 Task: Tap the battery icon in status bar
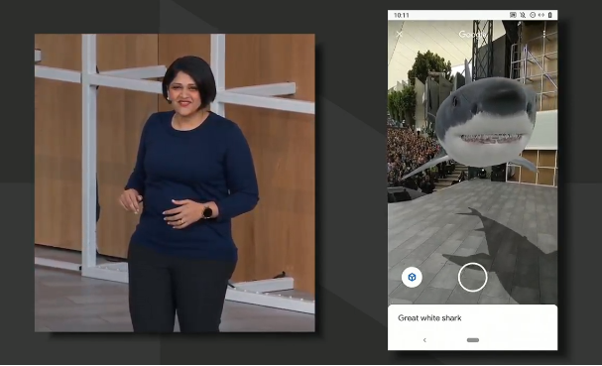549,15
